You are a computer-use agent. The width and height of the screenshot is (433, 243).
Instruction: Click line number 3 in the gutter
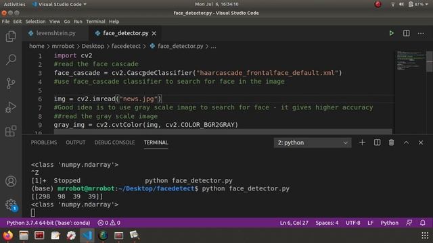click(x=40, y=73)
